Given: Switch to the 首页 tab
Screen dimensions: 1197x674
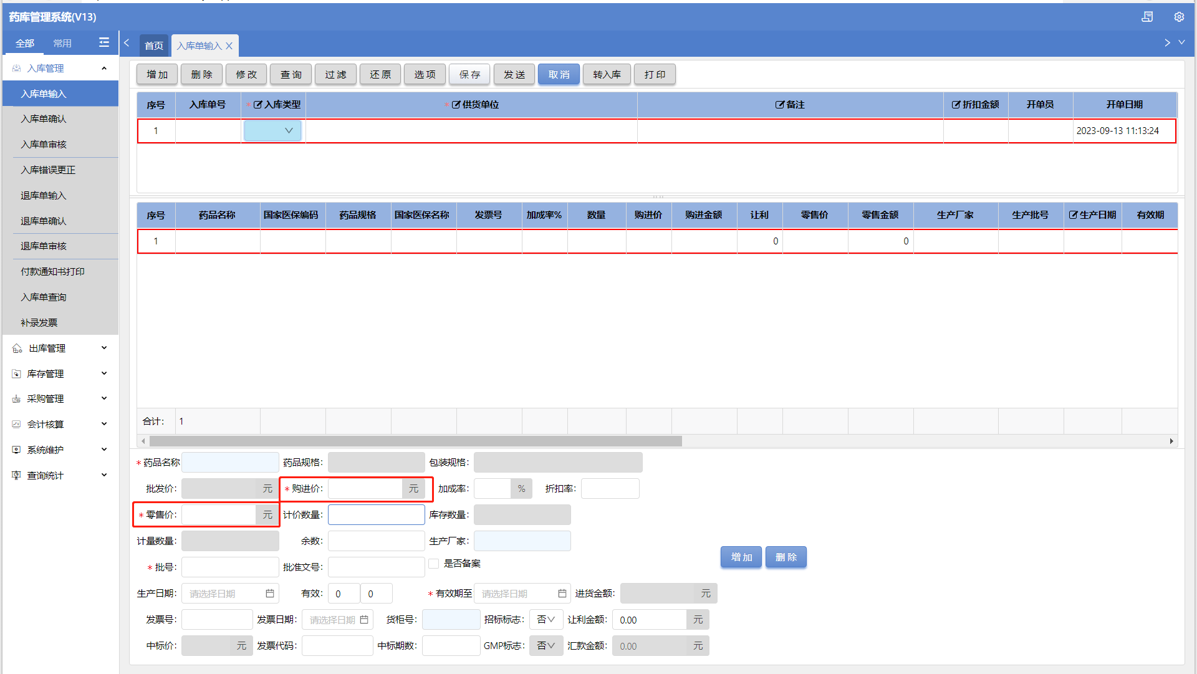Looking at the screenshot, I should click(x=154, y=46).
